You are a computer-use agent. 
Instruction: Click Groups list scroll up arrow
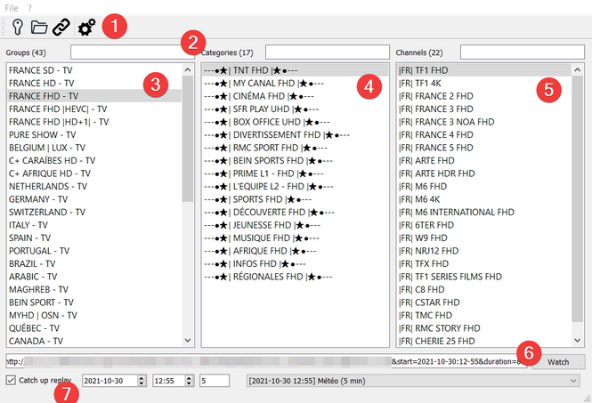[x=188, y=69]
